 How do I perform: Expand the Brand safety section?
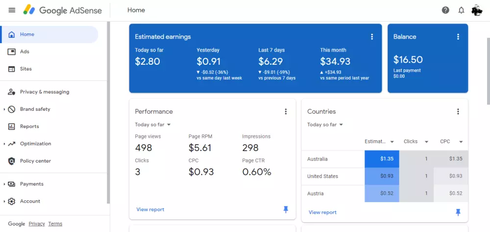(4, 109)
